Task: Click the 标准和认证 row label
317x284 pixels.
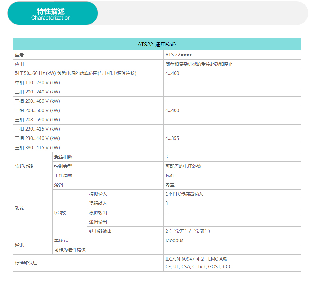Action: click(26, 263)
